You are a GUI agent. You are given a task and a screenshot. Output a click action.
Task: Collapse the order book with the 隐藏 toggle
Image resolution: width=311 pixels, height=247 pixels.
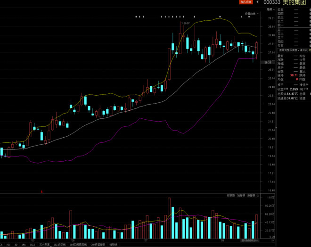(x=270, y=9)
